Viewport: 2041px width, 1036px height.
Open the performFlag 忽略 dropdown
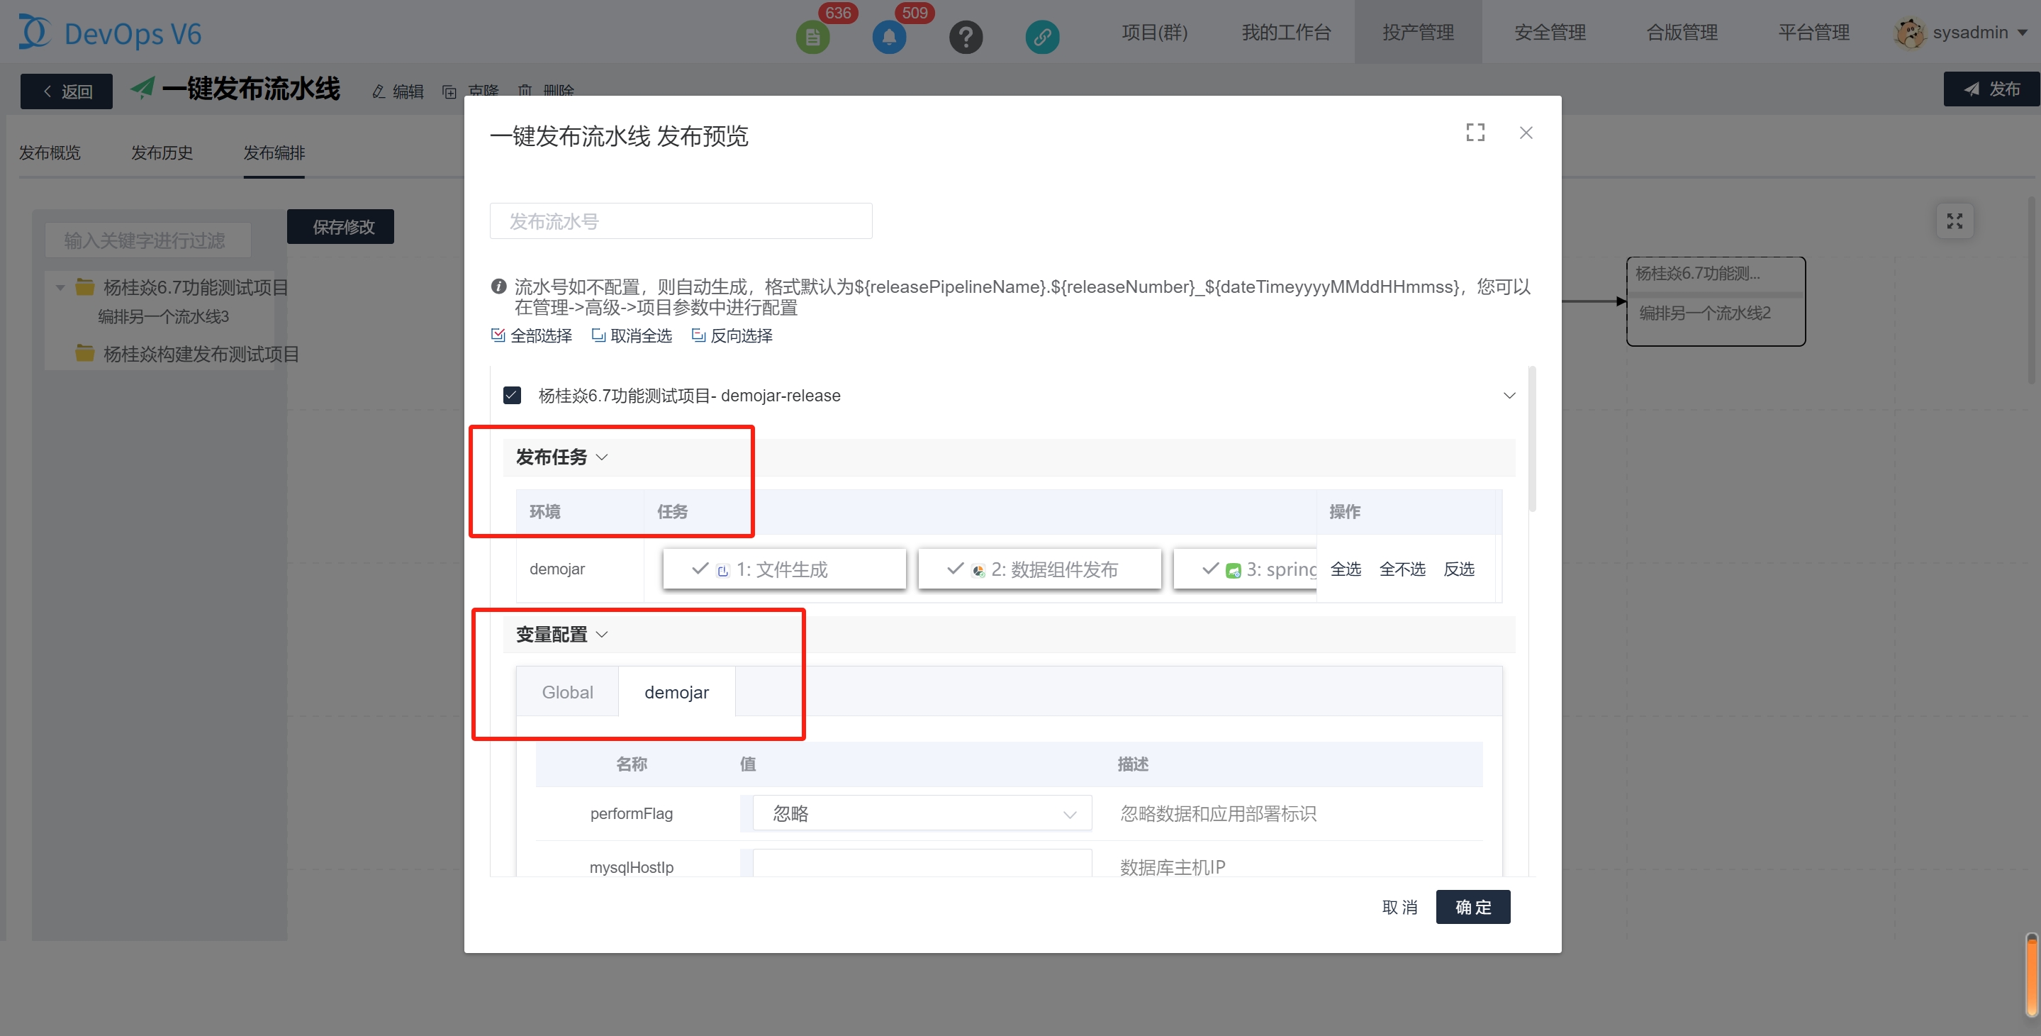(922, 813)
